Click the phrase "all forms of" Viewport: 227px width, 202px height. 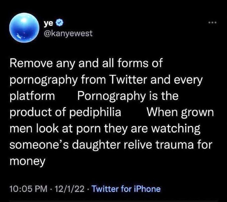(132, 63)
